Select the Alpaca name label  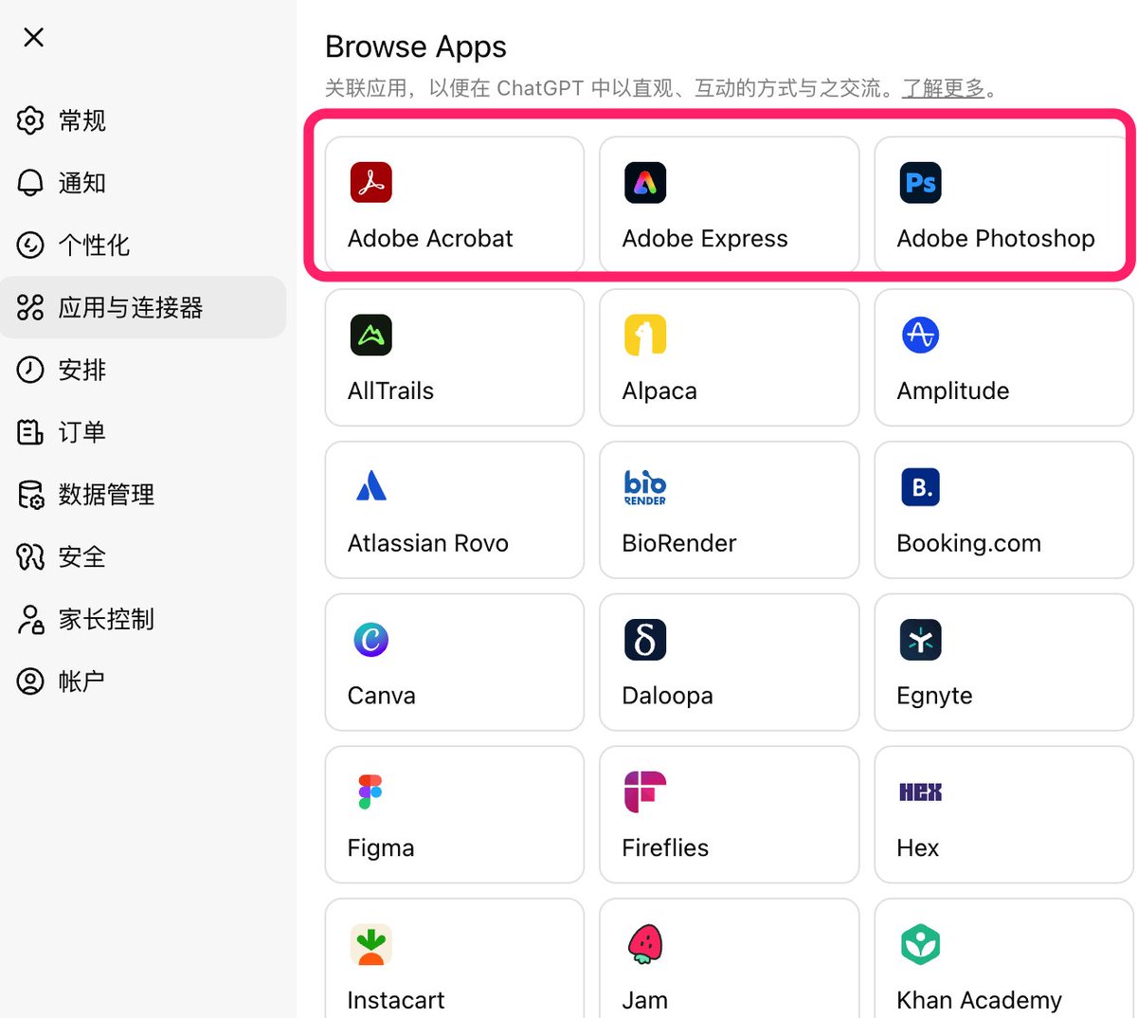pyautogui.click(x=659, y=391)
